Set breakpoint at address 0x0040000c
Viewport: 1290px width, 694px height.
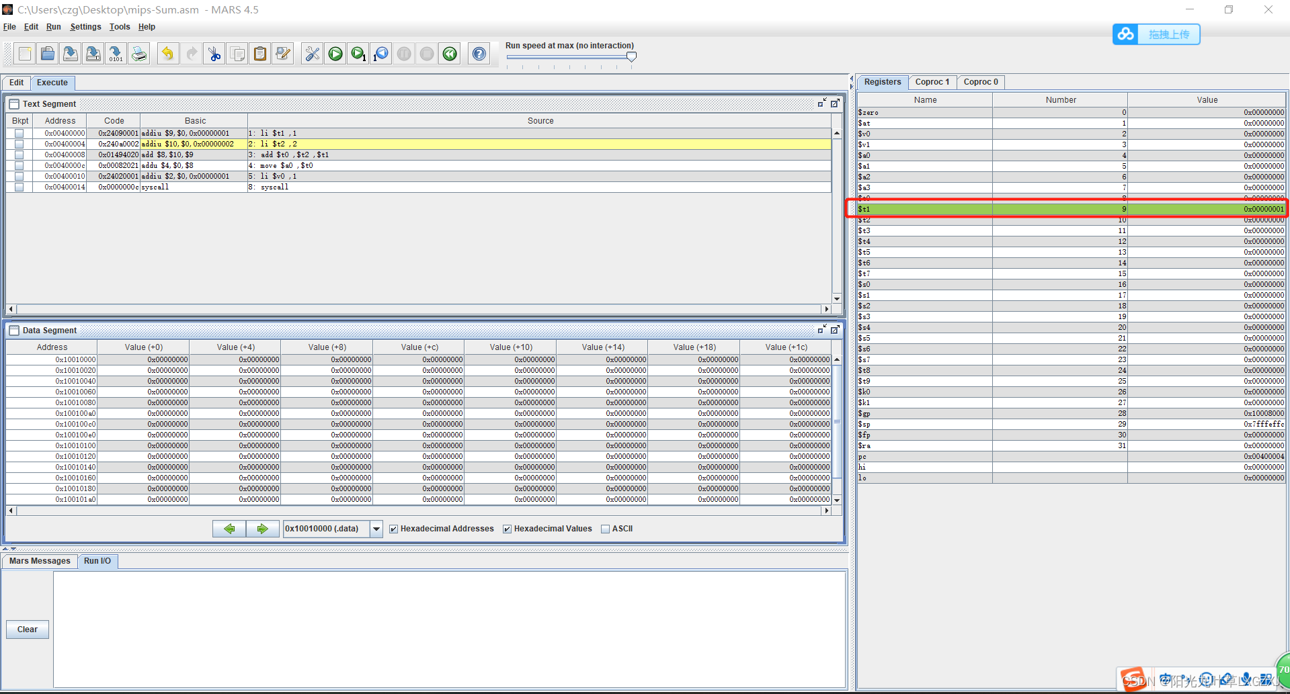(x=19, y=165)
